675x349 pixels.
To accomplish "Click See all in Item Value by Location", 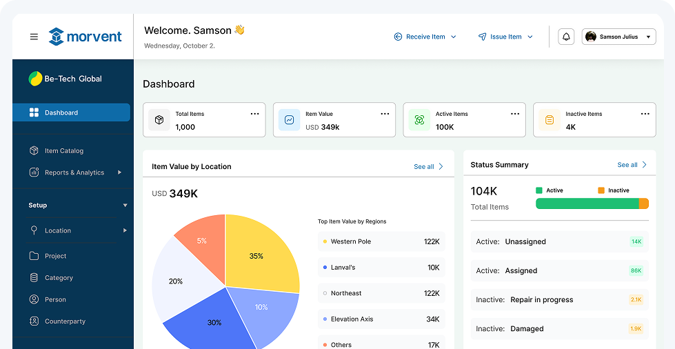I will 428,166.
